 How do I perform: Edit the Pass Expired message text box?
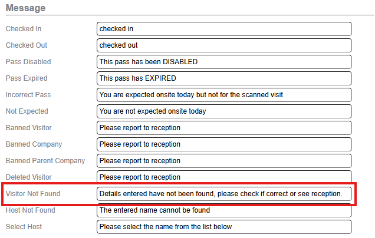(x=224, y=78)
